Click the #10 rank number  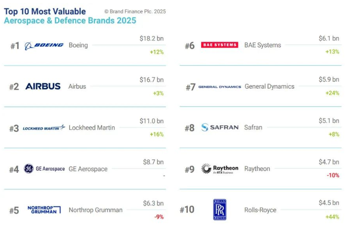click(x=187, y=210)
